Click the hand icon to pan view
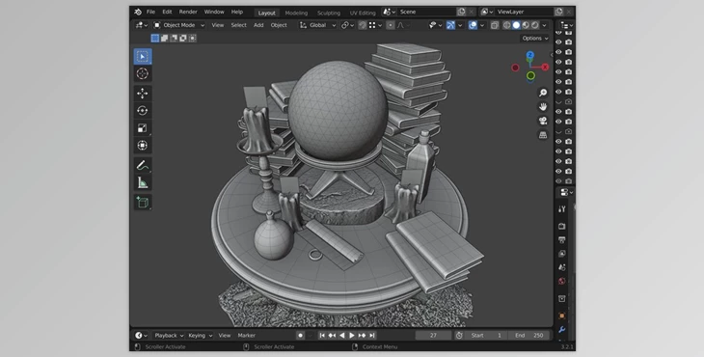This screenshot has height=357, width=704. pyautogui.click(x=543, y=106)
